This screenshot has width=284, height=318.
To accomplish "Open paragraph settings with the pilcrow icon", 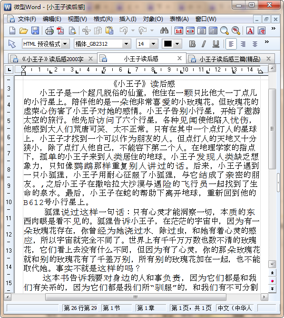I will 262,31.
